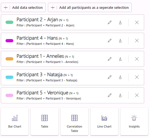Change the magenta color swatch for Hans
Viewport: 150px width, 138px height.
tap(9, 41)
